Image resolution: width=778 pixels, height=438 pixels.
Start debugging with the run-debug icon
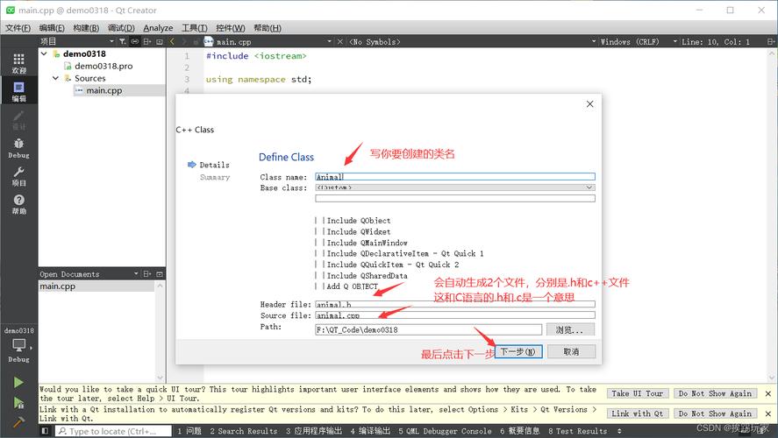pos(18,403)
